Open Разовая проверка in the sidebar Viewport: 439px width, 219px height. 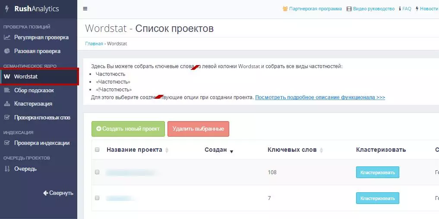tap(37, 51)
